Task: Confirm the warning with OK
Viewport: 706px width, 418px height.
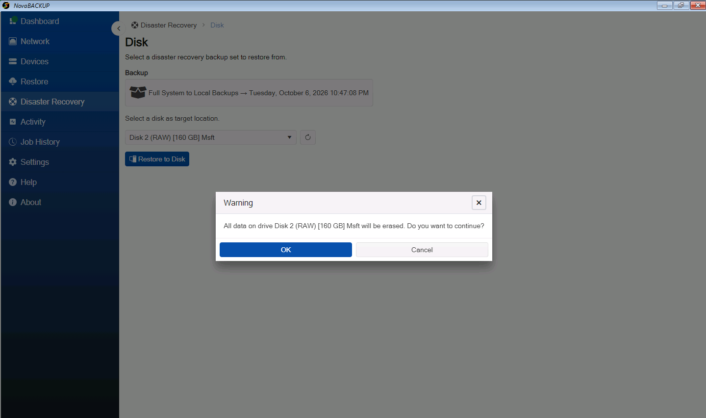Action: 286,250
